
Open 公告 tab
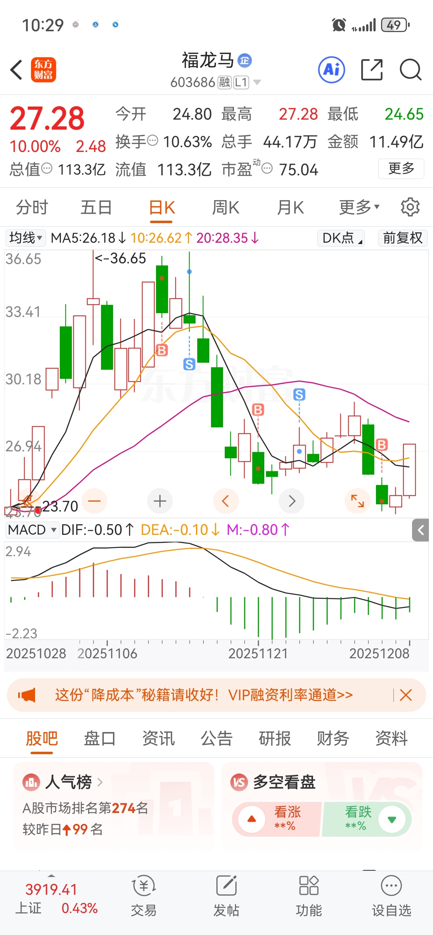point(217,738)
